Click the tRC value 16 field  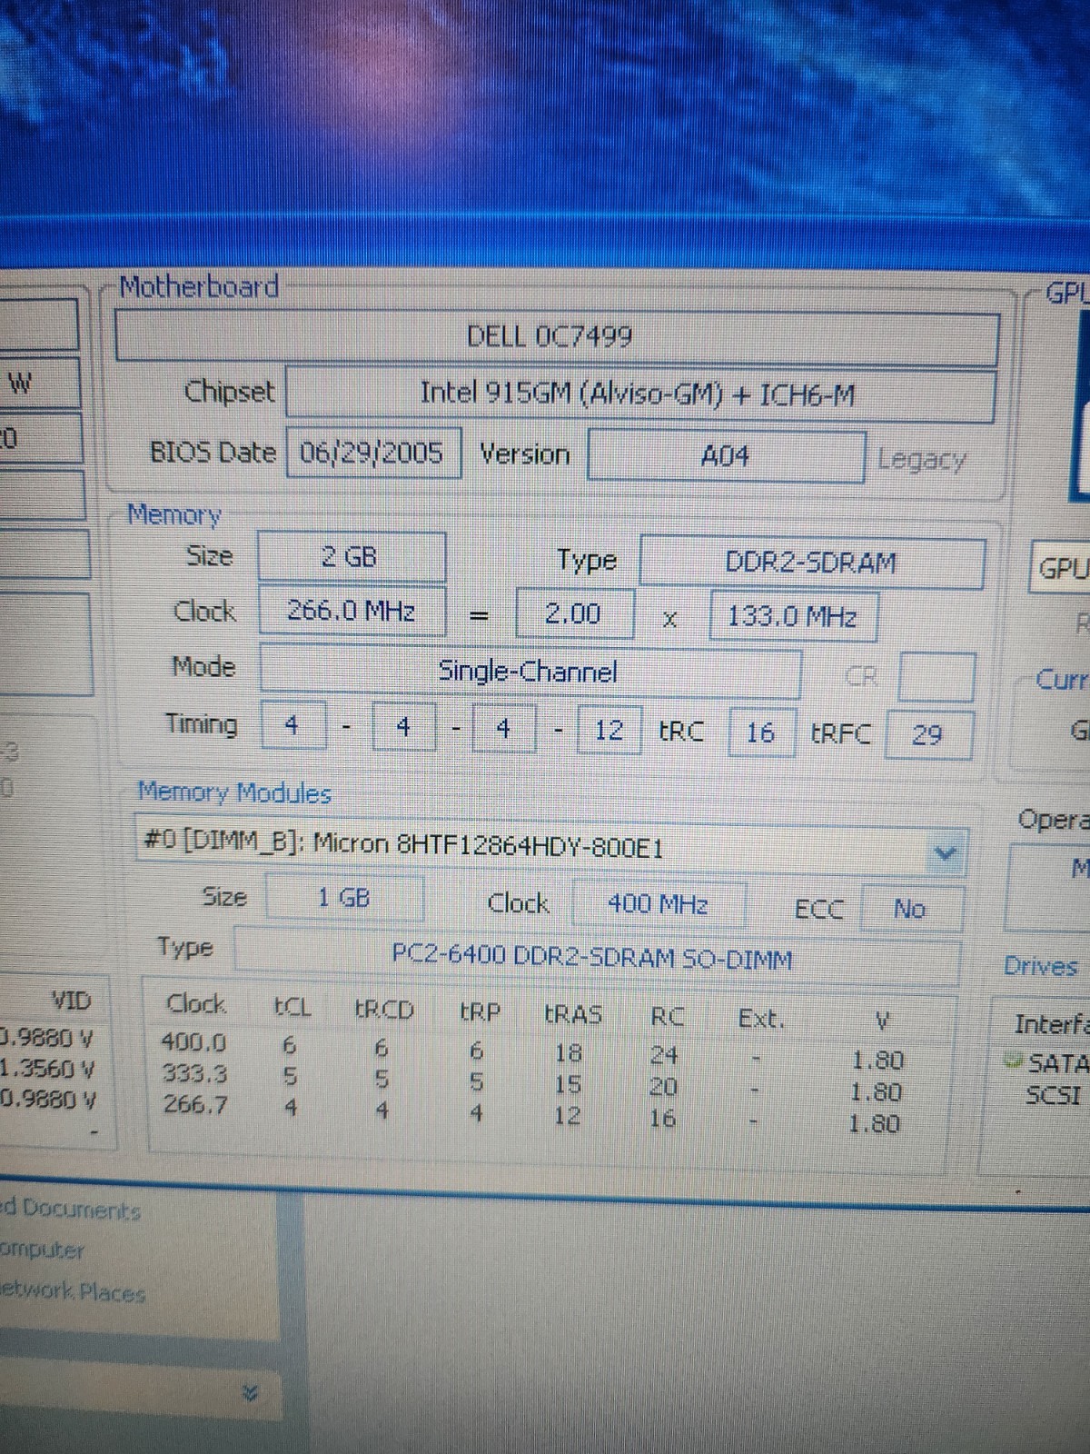[761, 732]
